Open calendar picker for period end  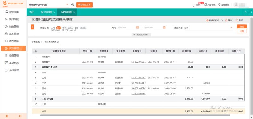[164, 28]
